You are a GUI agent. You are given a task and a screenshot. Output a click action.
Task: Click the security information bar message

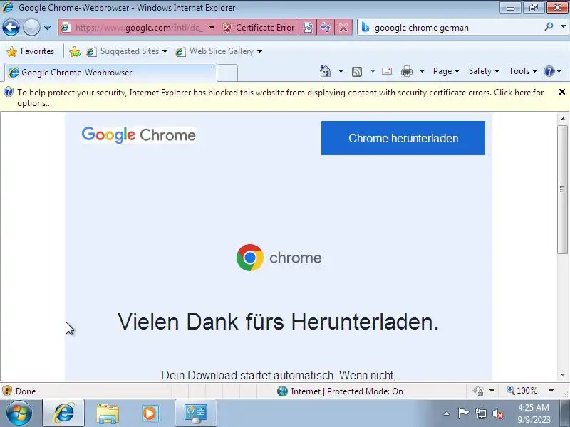[280, 97]
